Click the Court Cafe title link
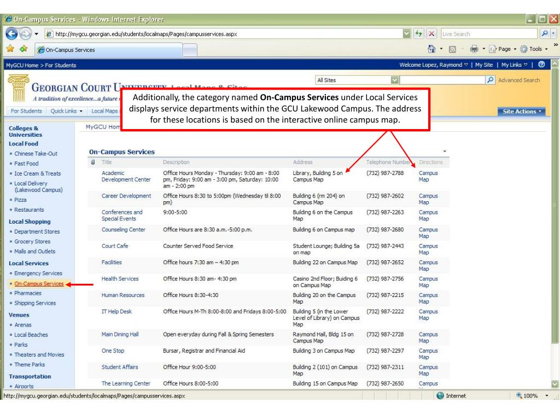Screen dimensions: 560x420 [115, 246]
